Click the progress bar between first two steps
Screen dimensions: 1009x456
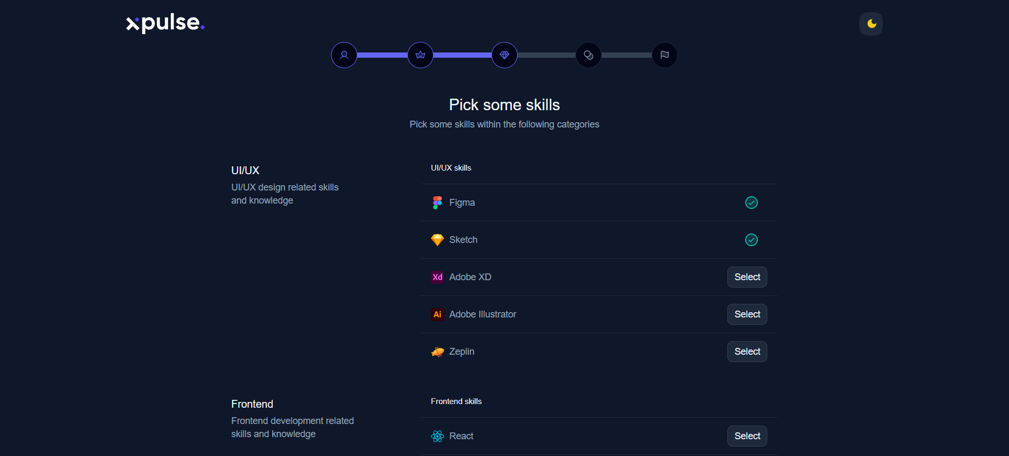[382, 55]
